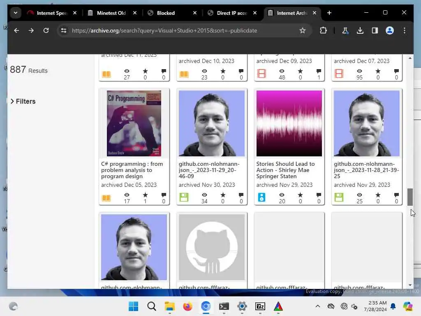Viewport: 421px width, 316px height.
Task: View site information icon in address bar
Action: tap(64, 30)
